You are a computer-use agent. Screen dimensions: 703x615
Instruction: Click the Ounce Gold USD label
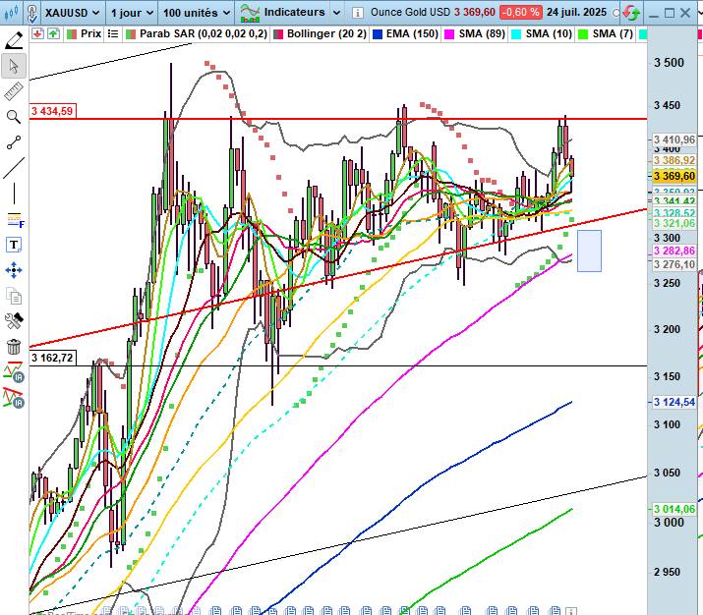click(410, 12)
